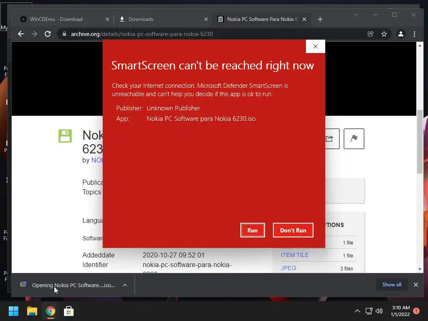428x321 pixels.
Task: Focus the archive.org address bar
Action: [x=213, y=34]
